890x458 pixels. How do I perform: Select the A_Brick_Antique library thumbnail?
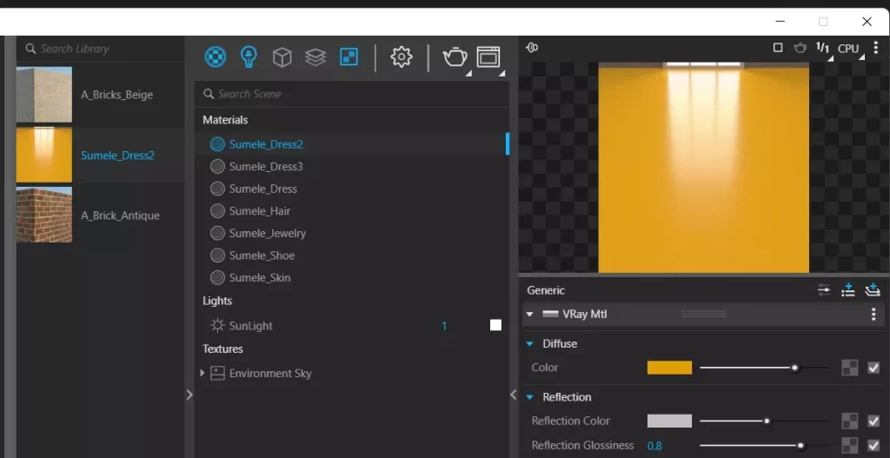(x=44, y=216)
